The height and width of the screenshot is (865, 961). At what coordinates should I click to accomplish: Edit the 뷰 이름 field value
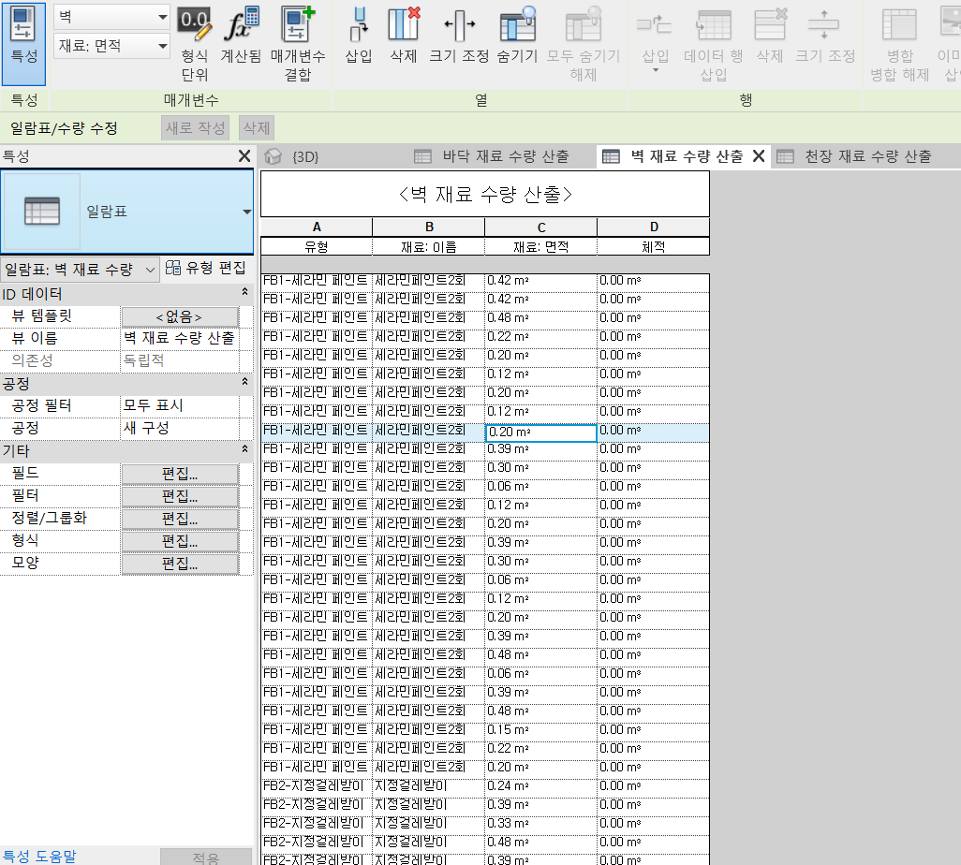180,338
